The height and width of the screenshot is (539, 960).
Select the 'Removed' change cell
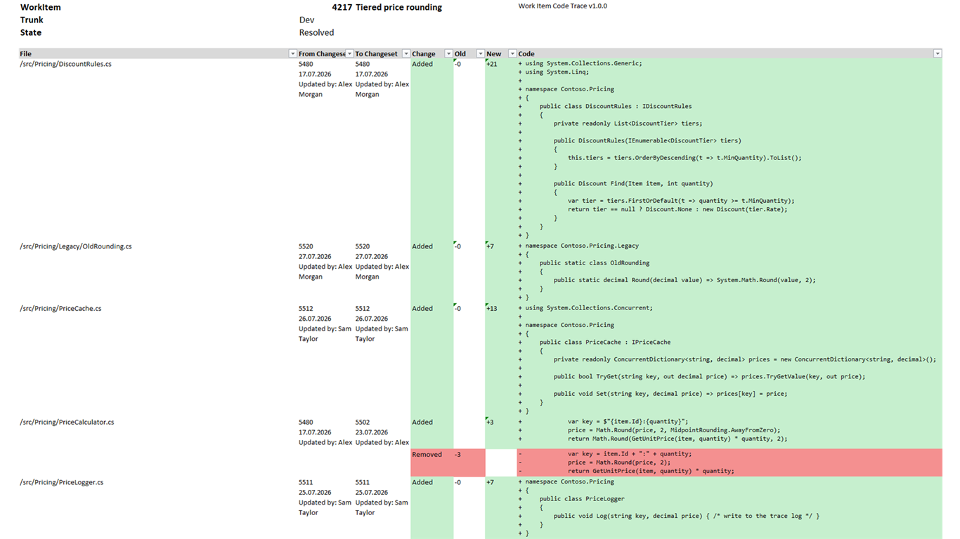pyautogui.click(x=432, y=462)
